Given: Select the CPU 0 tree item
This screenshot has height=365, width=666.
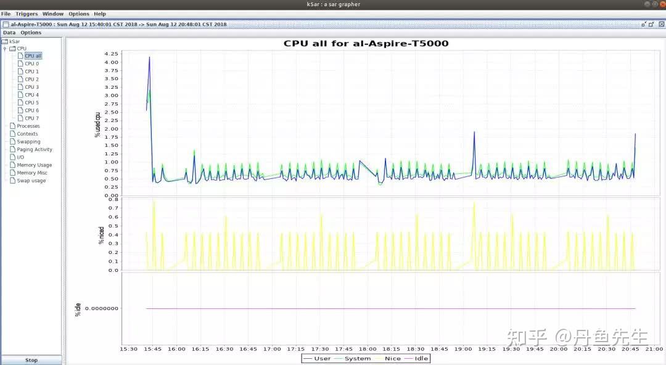Looking at the screenshot, I should point(32,64).
